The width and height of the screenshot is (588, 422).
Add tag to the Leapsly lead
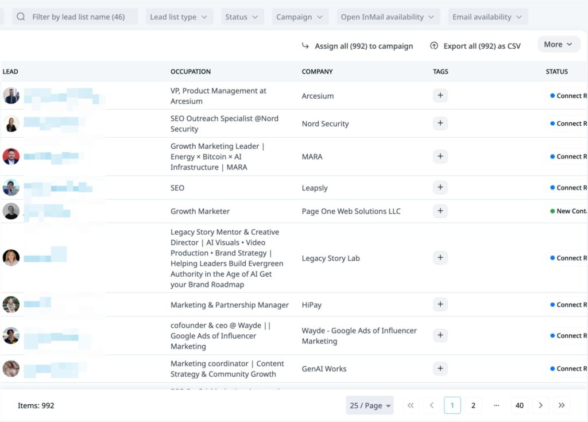(x=440, y=188)
